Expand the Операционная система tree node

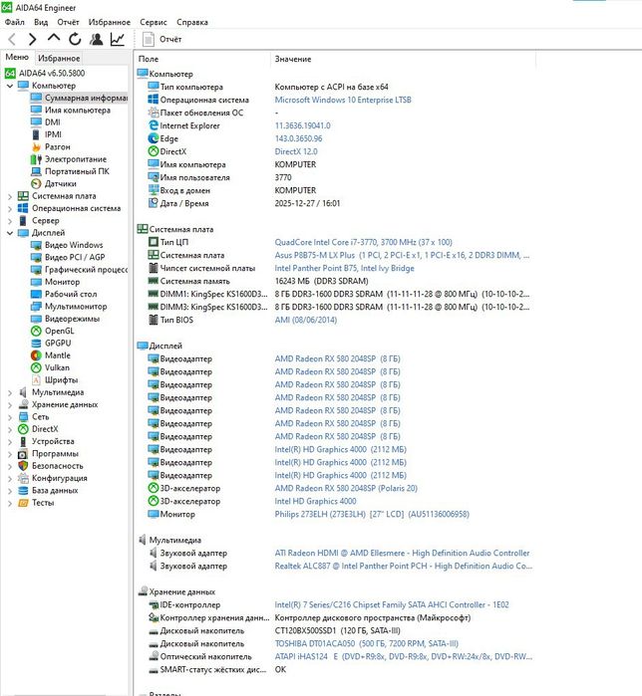coord(10,208)
